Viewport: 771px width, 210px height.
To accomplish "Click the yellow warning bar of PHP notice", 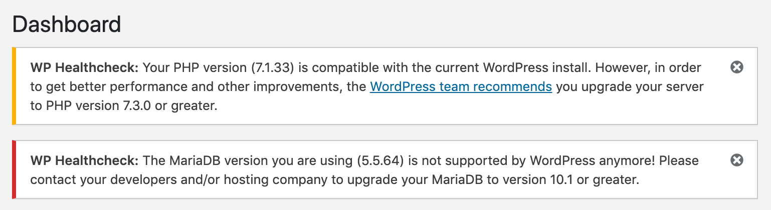I will pos(14,85).
